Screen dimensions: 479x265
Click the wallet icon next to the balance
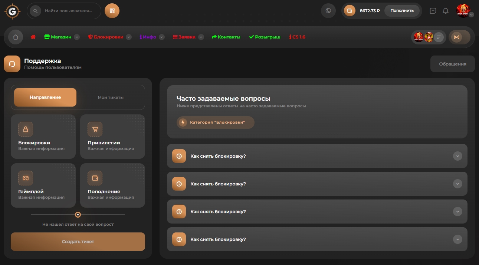[x=349, y=11]
